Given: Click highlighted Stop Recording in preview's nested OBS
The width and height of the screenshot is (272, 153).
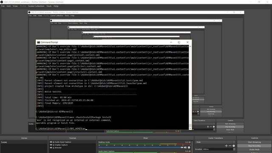Looking at the screenshot, I should coord(230,127).
